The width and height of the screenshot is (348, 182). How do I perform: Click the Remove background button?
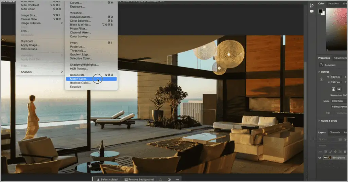[139, 179]
